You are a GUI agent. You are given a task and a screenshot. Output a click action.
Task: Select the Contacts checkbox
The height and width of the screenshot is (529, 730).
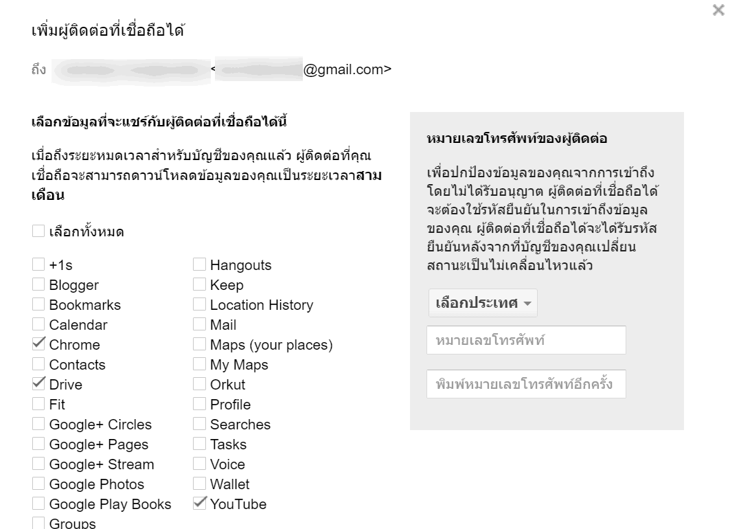pyautogui.click(x=38, y=364)
